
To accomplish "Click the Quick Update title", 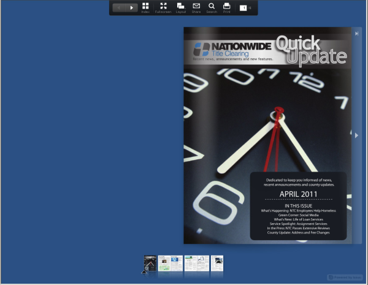I will click(311, 50).
